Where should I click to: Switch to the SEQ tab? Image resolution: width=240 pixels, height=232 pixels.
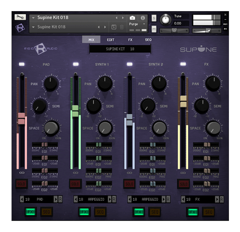point(148,39)
